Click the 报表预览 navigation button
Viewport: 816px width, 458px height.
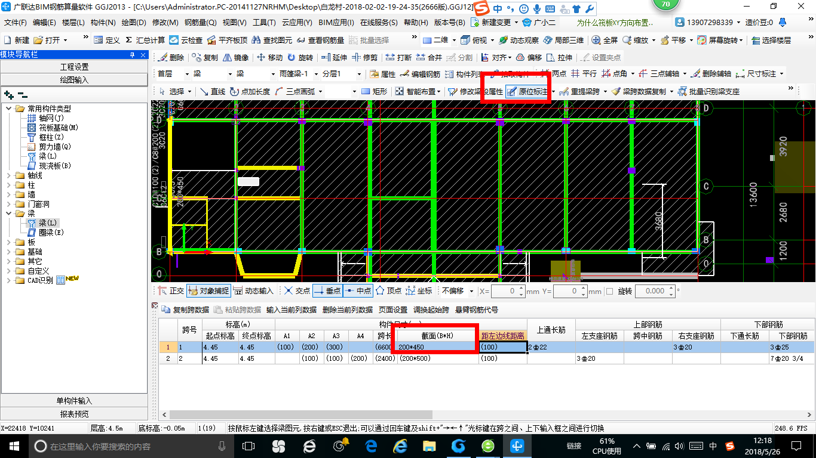click(74, 414)
